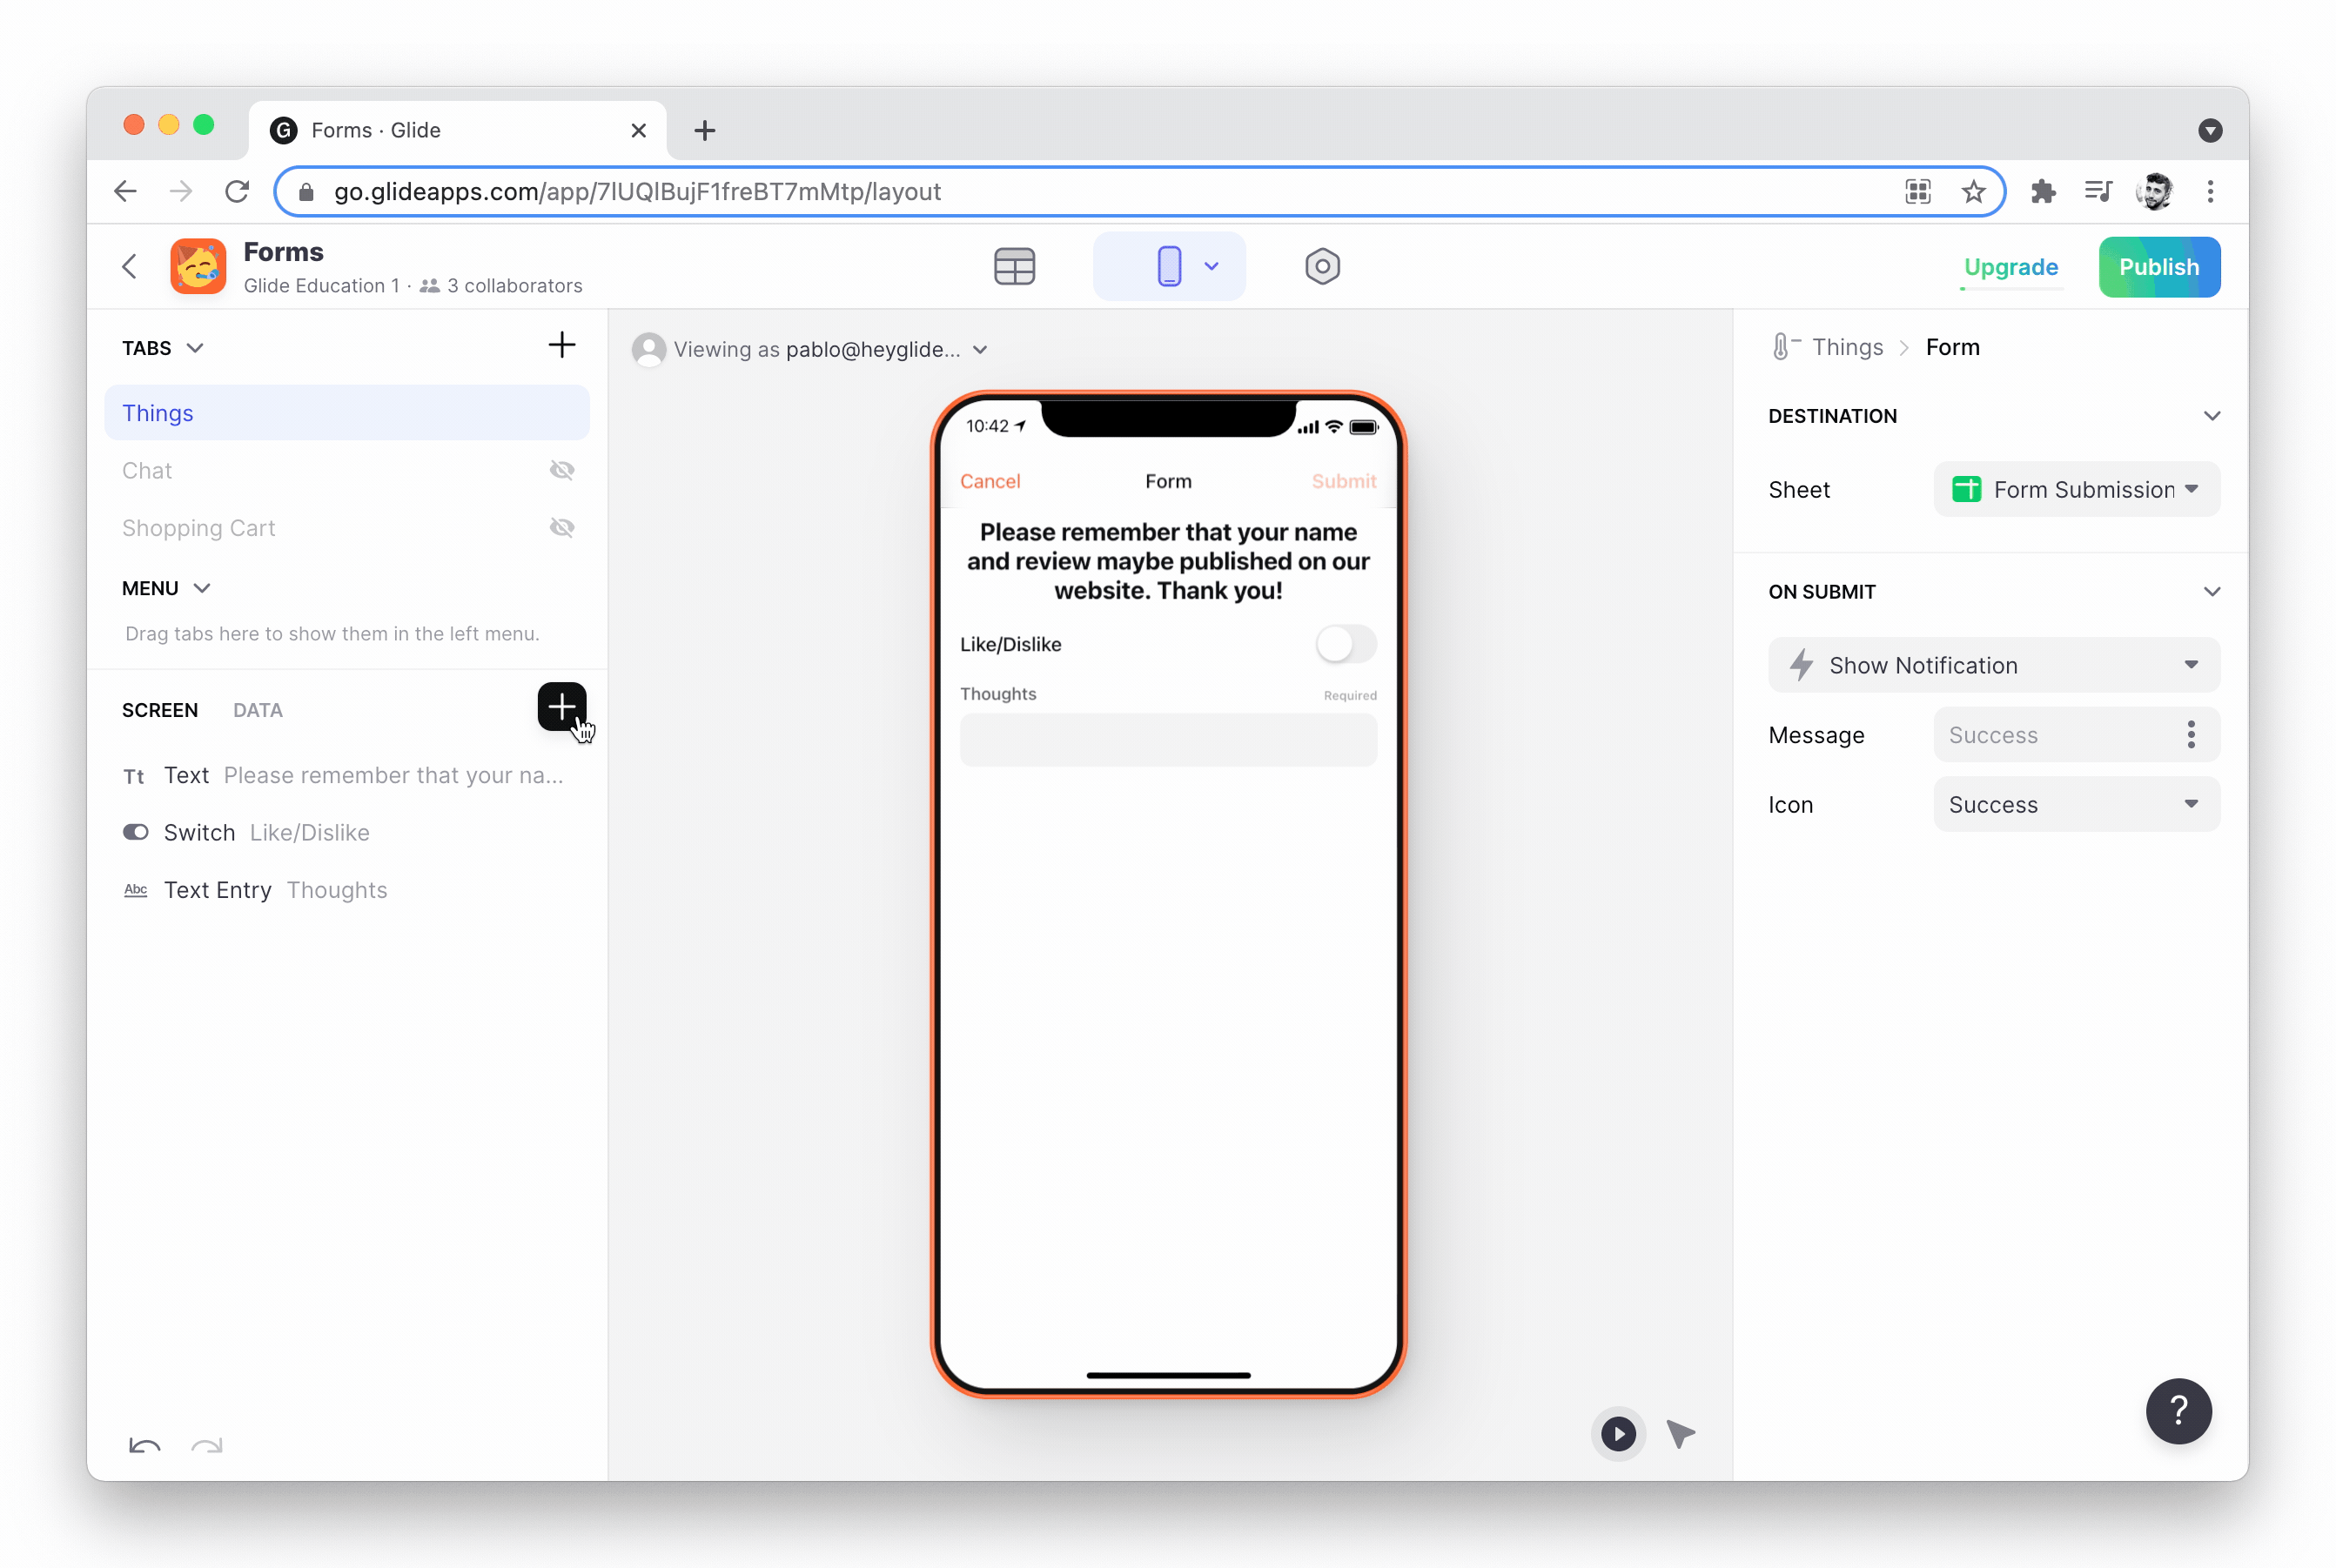Open the help question mark button

[2178, 1411]
